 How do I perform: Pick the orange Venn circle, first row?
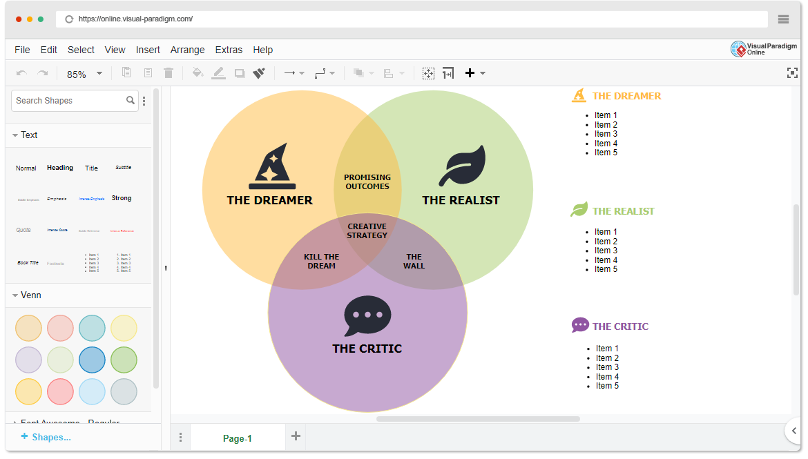pyautogui.click(x=28, y=328)
